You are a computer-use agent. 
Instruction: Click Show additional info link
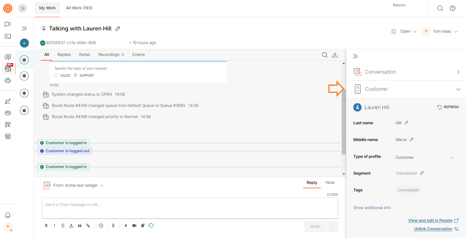(372, 208)
